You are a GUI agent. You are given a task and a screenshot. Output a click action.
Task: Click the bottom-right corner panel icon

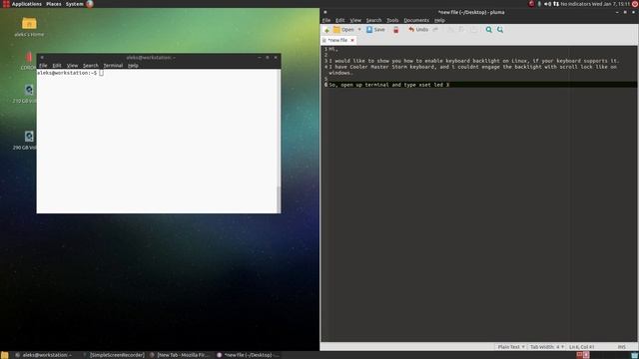pos(635,355)
